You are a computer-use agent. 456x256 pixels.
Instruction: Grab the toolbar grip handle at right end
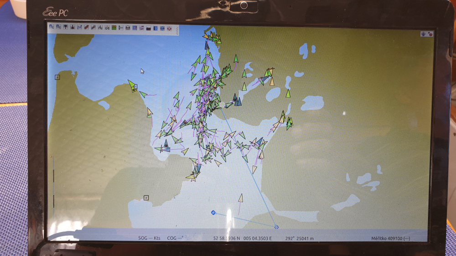point(177,29)
